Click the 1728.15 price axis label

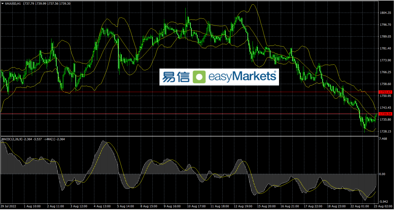point(385,131)
